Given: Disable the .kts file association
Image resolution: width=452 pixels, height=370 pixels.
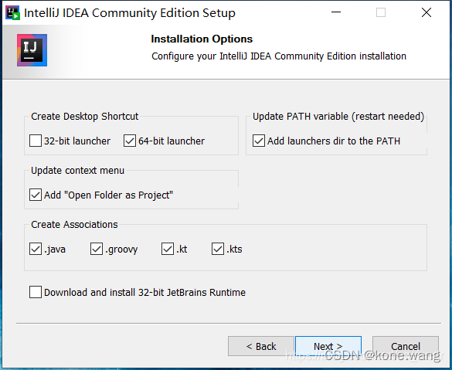Looking at the screenshot, I should pyautogui.click(x=218, y=249).
